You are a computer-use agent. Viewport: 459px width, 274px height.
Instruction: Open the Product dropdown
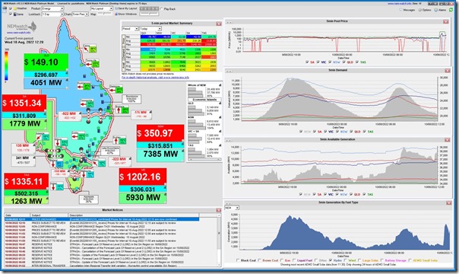52,8
